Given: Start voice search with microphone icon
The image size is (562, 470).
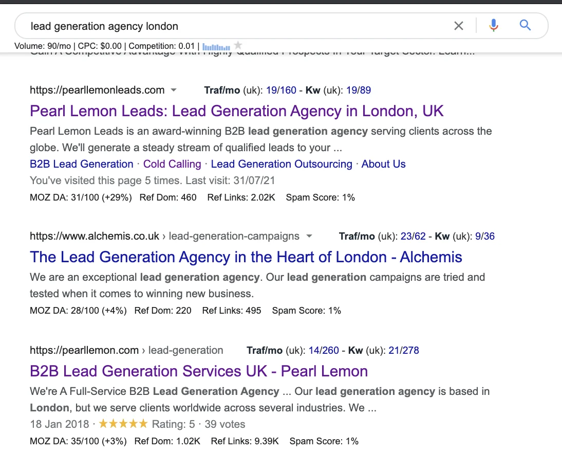Looking at the screenshot, I should (494, 26).
